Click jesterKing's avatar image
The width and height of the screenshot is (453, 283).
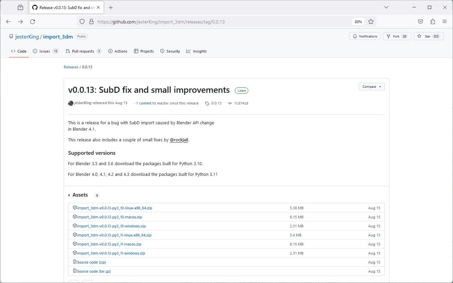71,103
